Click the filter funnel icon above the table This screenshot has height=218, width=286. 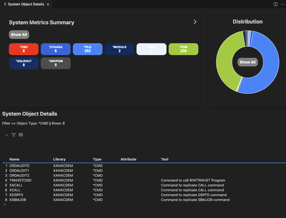(x=13, y=135)
